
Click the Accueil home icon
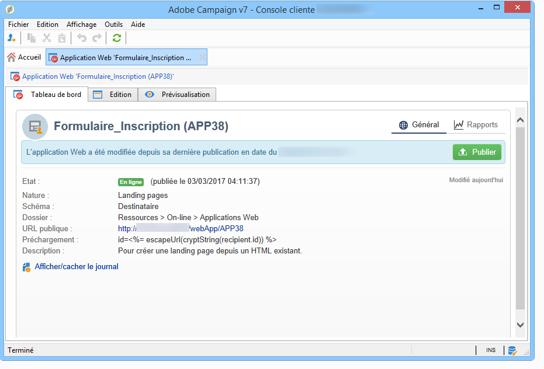pos(12,57)
